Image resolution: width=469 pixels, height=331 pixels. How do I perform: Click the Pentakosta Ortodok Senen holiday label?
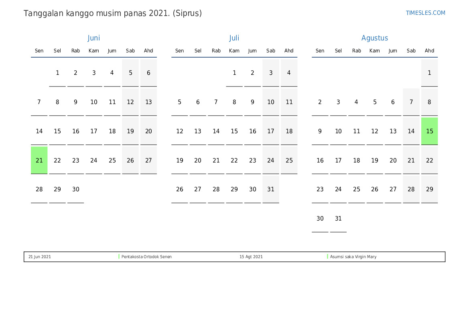tap(146, 257)
